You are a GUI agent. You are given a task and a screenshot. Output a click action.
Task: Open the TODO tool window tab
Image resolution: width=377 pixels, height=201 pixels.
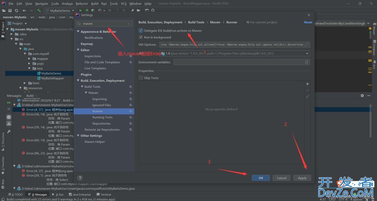point(15,195)
